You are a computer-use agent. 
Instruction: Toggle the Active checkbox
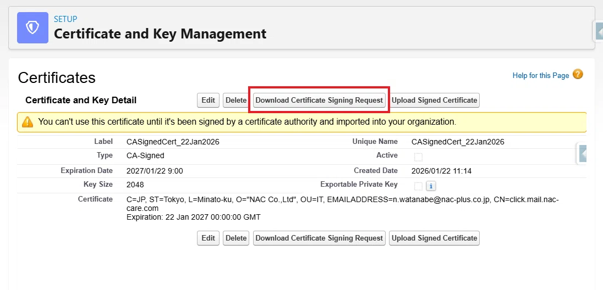click(418, 157)
